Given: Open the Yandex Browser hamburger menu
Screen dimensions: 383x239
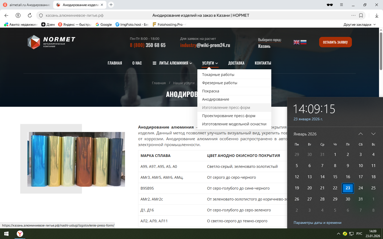Looking at the screenshot, I should tap(342, 5).
